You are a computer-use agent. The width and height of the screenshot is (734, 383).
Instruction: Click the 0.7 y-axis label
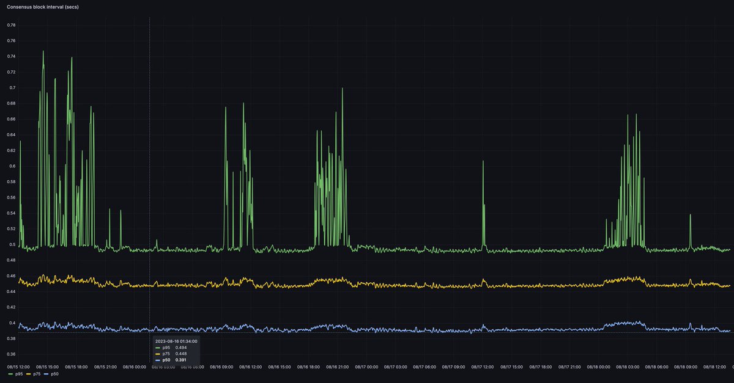tap(12, 87)
